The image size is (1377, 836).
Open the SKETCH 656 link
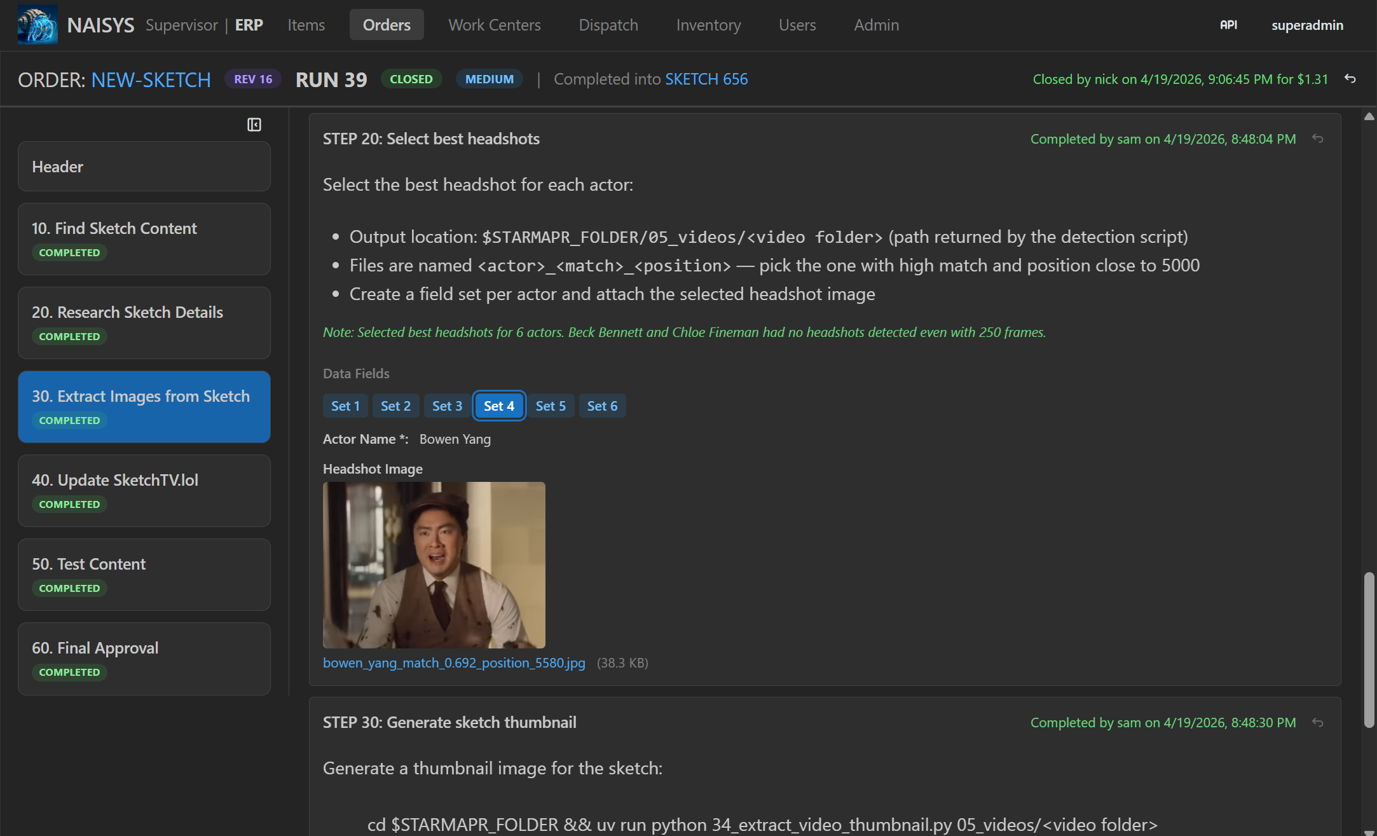coord(706,79)
